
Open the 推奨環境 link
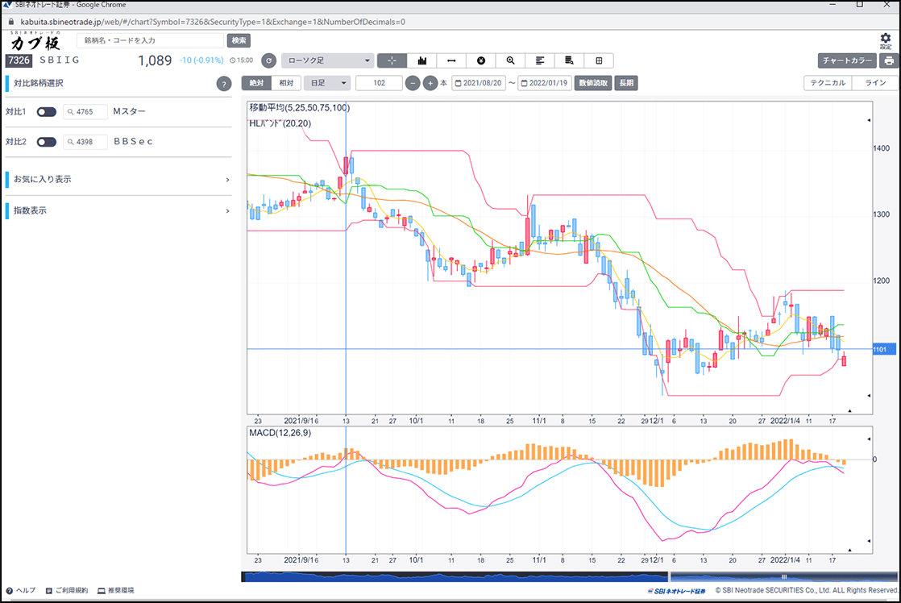pos(116,590)
